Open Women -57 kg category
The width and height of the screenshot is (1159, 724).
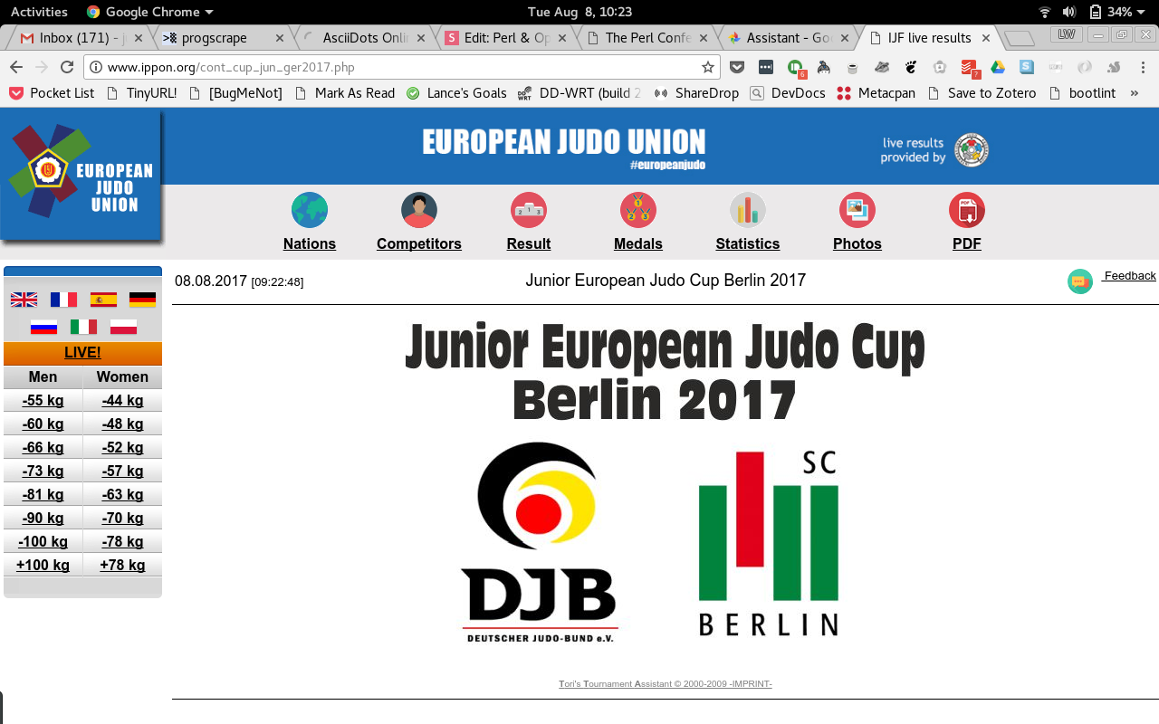122,472
